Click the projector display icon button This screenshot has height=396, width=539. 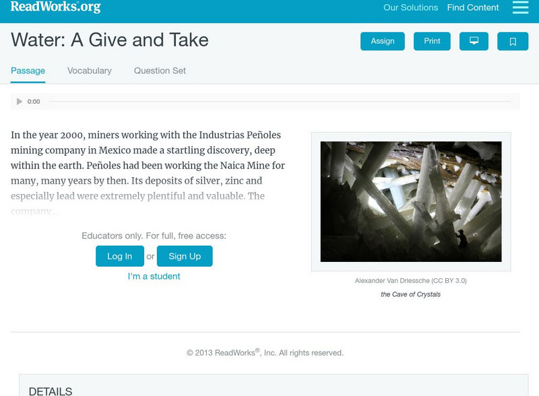[x=474, y=41]
